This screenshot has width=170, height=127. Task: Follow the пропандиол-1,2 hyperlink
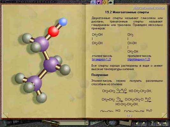[x=139, y=59]
